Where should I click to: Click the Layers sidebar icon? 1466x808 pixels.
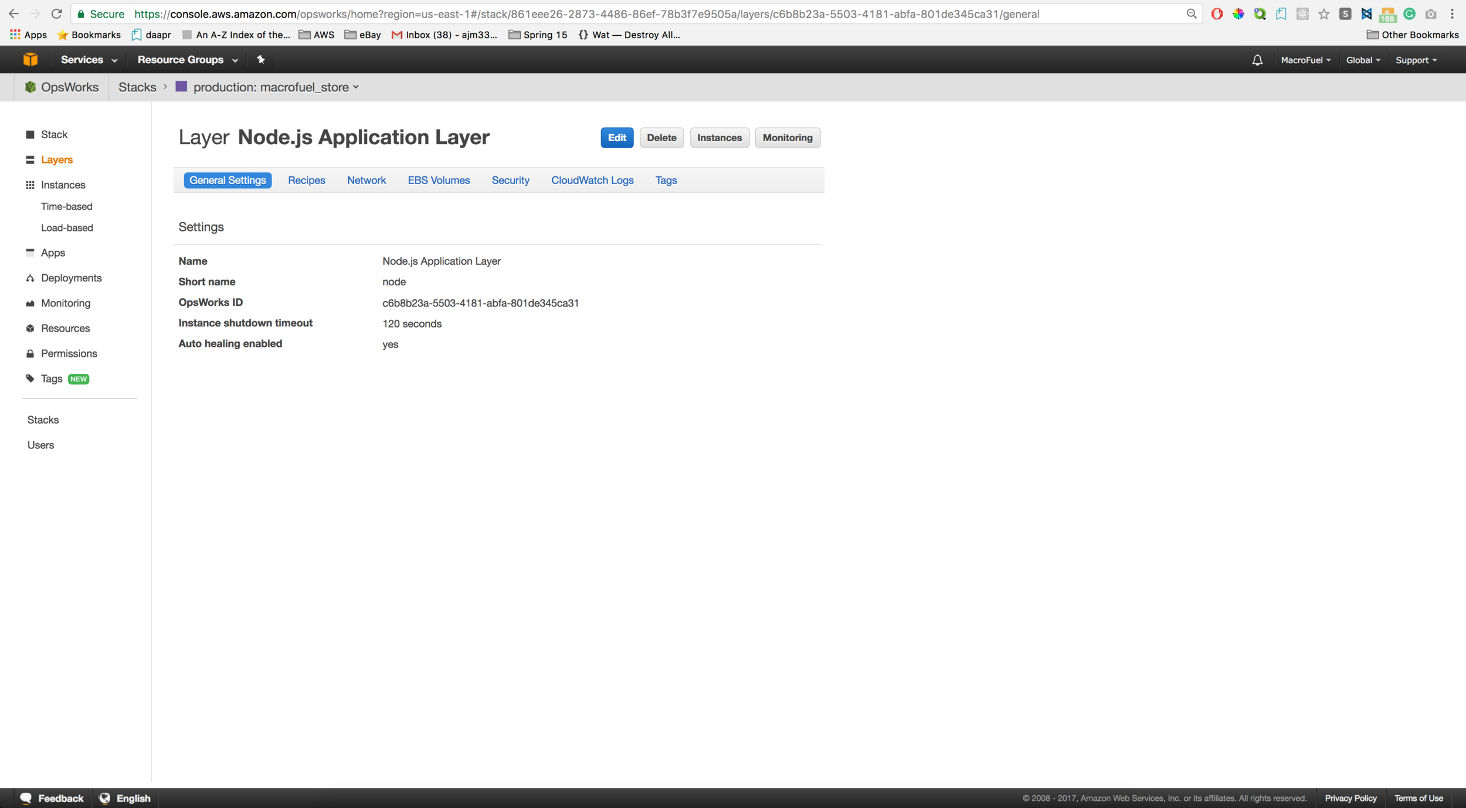[30, 159]
